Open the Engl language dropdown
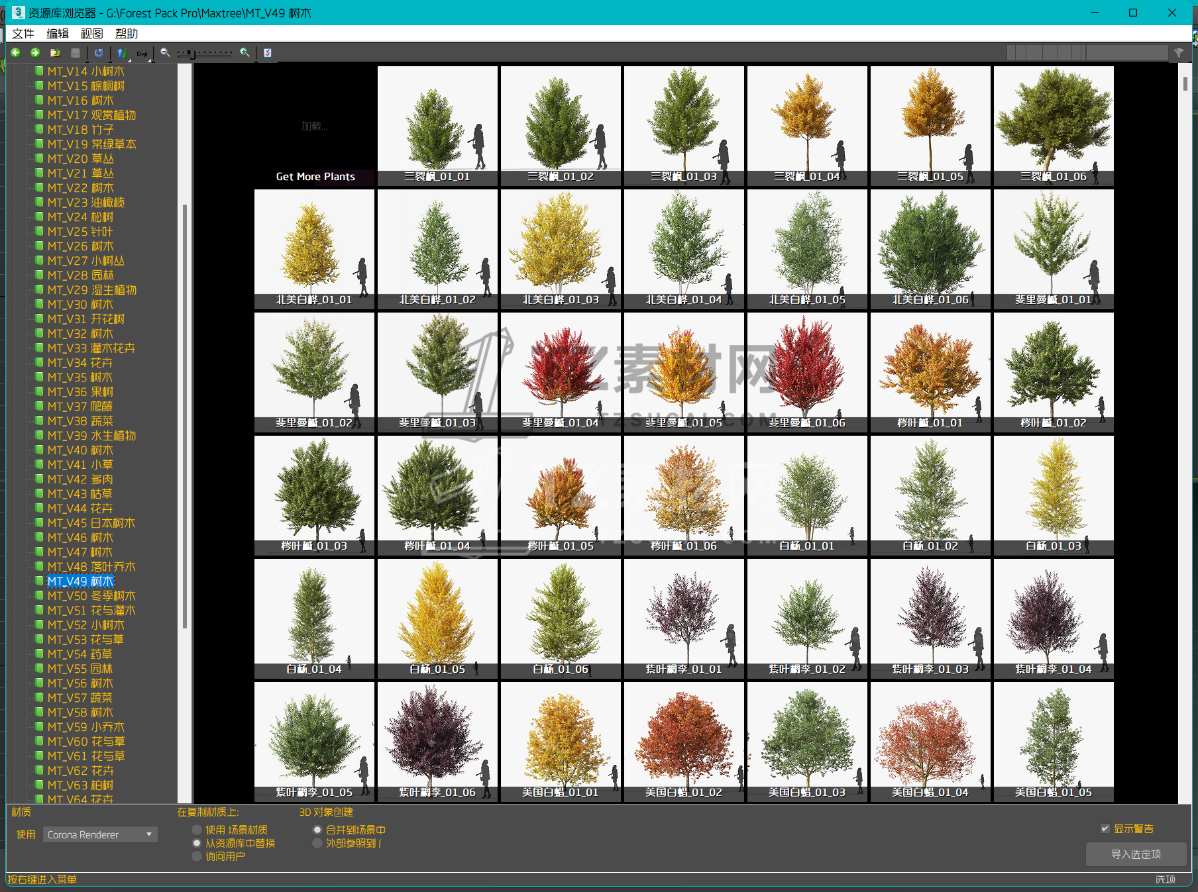The height and width of the screenshot is (892, 1198). click(142, 53)
